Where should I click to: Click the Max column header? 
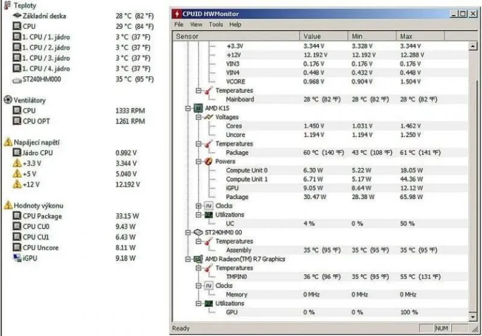click(x=420, y=36)
